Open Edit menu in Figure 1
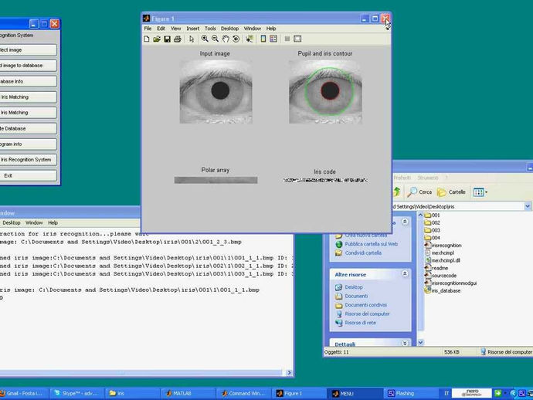The height and width of the screenshot is (400, 533). pyautogui.click(x=161, y=29)
